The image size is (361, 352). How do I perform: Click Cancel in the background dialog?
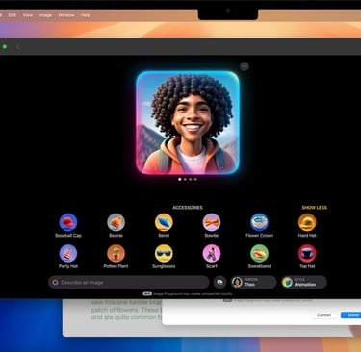(x=323, y=315)
